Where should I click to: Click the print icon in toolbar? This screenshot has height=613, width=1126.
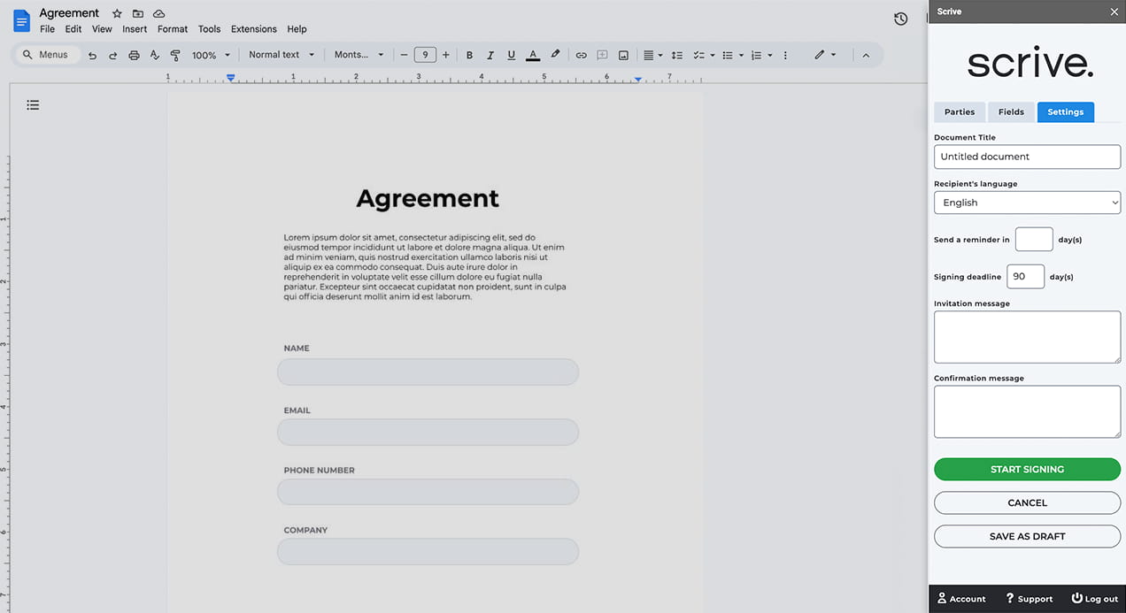pos(134,55)
